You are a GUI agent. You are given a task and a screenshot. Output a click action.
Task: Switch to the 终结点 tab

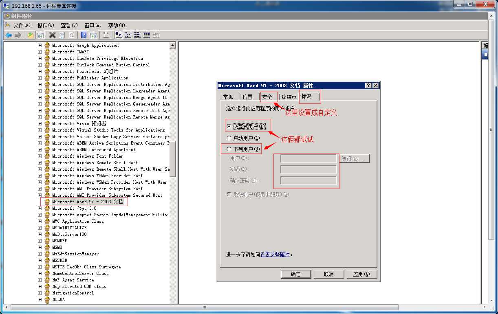(289, 97)
